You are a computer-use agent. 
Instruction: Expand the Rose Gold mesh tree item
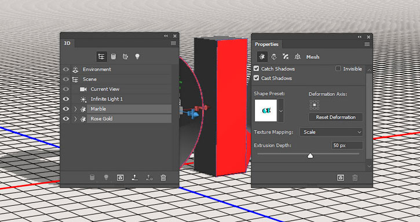pos(75,119)
